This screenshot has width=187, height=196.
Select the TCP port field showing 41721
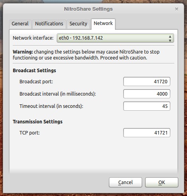click(x=147, y=133)
